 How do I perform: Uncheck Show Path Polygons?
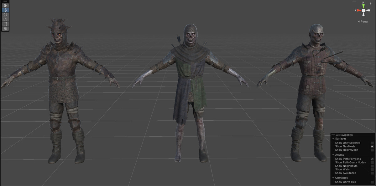pyautogui.click(x=372, y=159)
